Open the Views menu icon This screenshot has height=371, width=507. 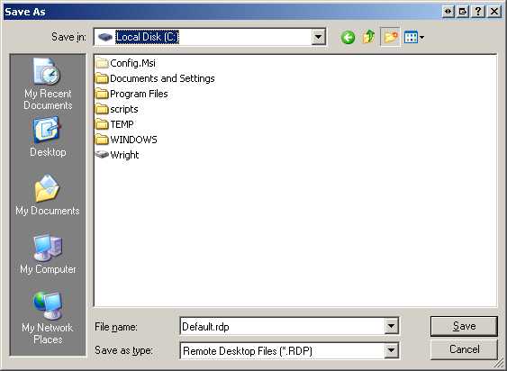[x=414, y=37]
